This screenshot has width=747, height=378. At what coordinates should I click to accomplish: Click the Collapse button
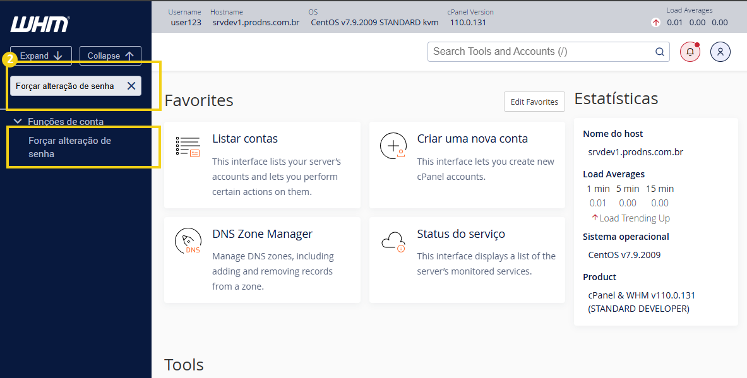111,56
